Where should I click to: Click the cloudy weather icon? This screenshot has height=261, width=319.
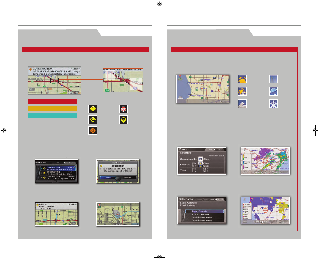pyautogui.click(x=242, y=104)
